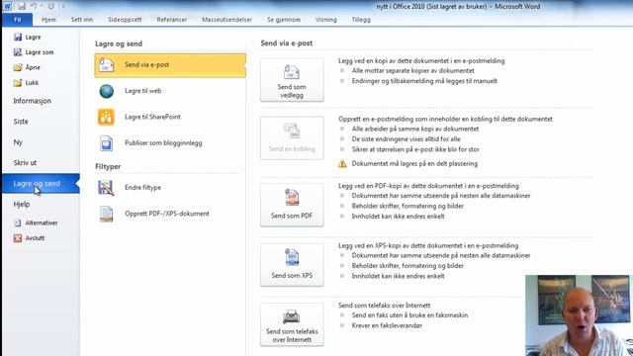
Task: Click Send som telefaks over Internett button
Action: coord(292,324)
